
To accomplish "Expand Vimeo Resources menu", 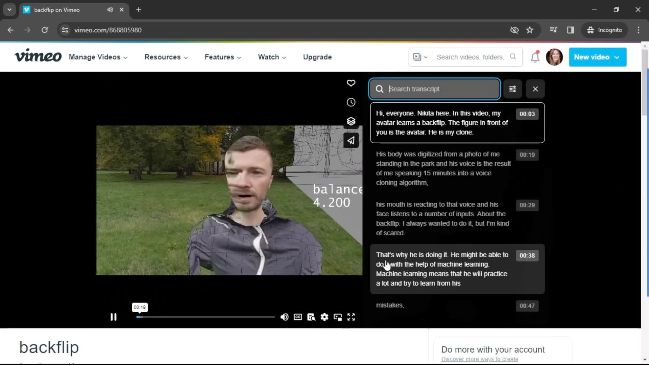I will pos(165,57).
